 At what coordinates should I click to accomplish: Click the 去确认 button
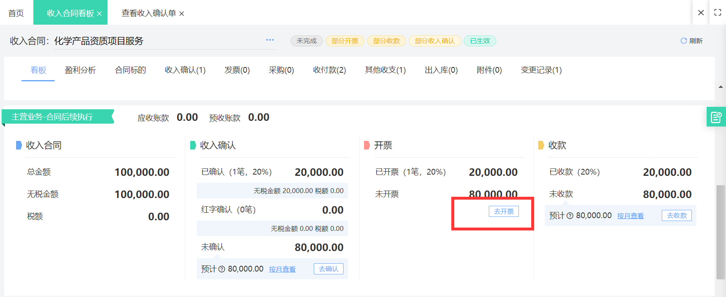(x=328, y=269)
